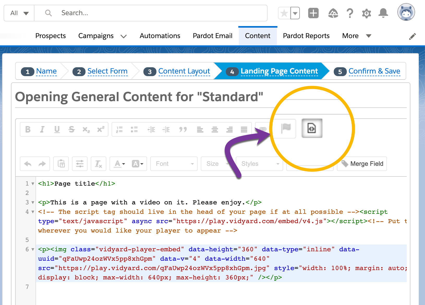Paste as plain text icon

coord(61,164)
